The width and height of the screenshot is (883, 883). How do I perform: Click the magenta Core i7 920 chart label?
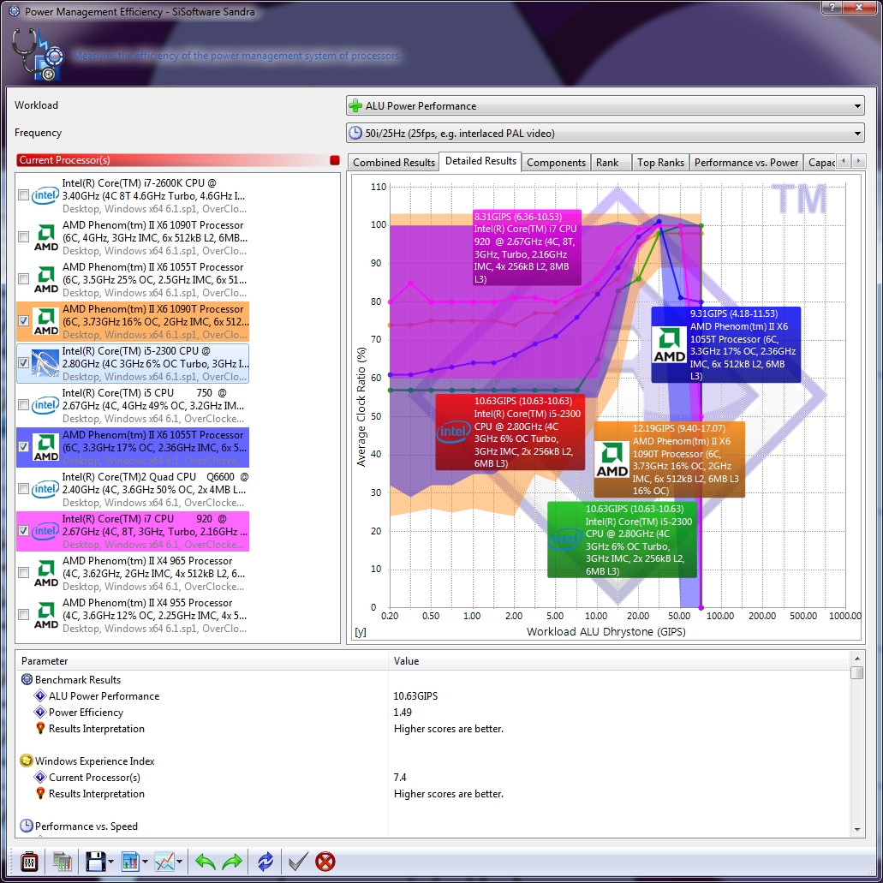527,248
